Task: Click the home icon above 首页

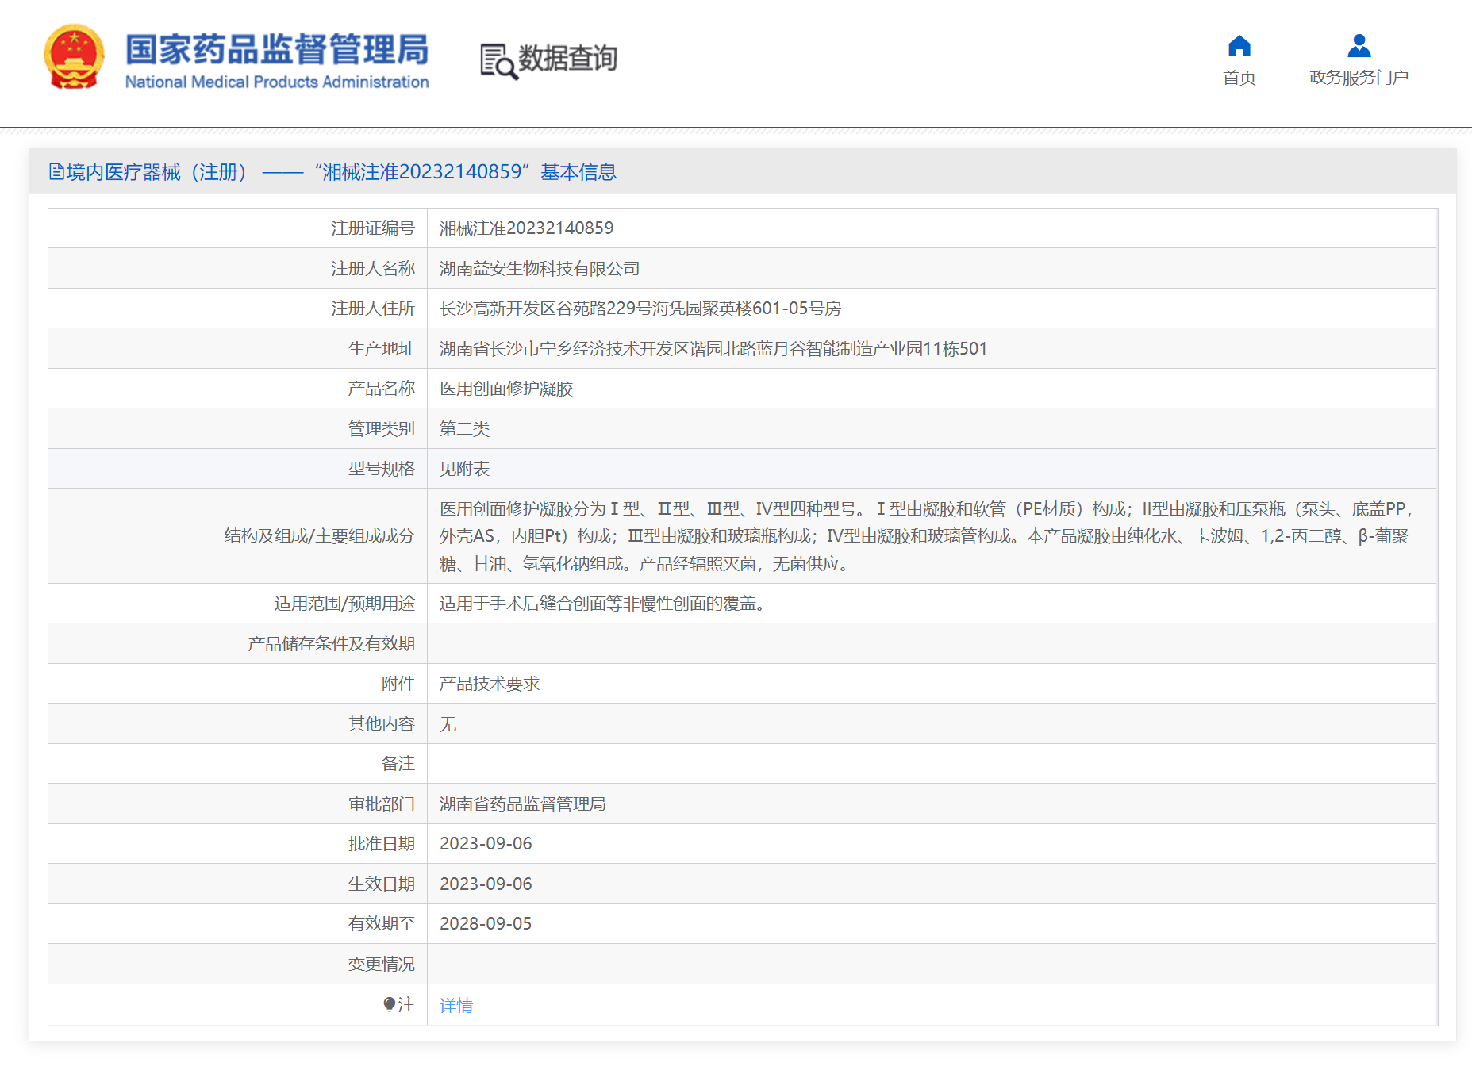Action: pyautogui.click(x=1239, y=46)
